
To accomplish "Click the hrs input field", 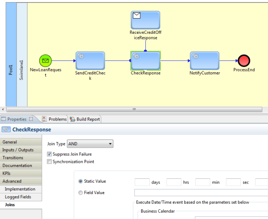I will [x=174, y=182].
